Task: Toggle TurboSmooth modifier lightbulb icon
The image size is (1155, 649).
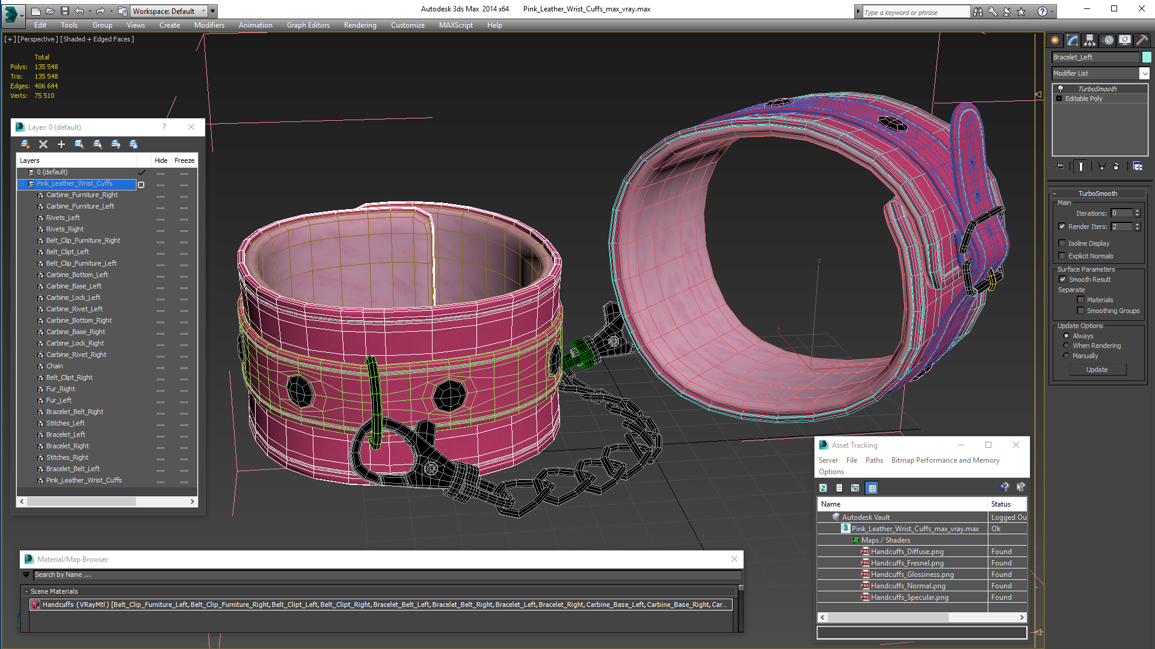Action: pyautogui.click(x=1061, y=88)
